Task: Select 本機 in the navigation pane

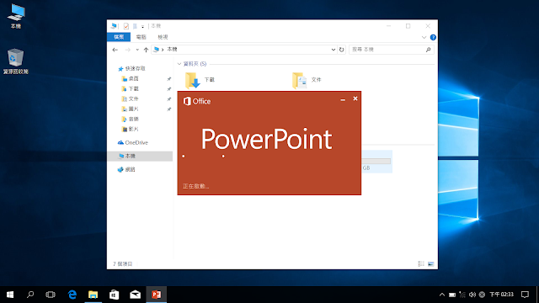Action: [x=141, y=156]
